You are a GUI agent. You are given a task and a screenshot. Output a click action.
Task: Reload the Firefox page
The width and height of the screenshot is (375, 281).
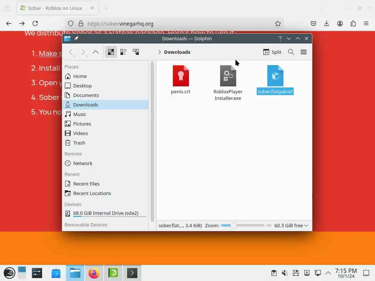point(35,23)
